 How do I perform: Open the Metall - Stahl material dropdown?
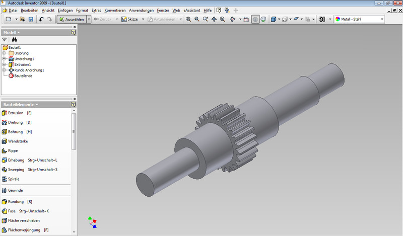[x=381, y=19]
